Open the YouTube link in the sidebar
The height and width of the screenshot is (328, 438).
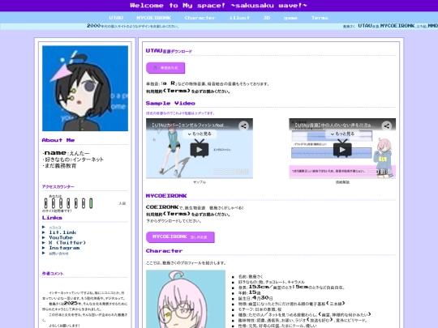point(61,237)
